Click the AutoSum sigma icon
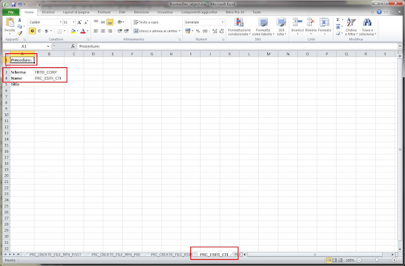The width and height of the screenshot is (405, 266). (338, 20)
